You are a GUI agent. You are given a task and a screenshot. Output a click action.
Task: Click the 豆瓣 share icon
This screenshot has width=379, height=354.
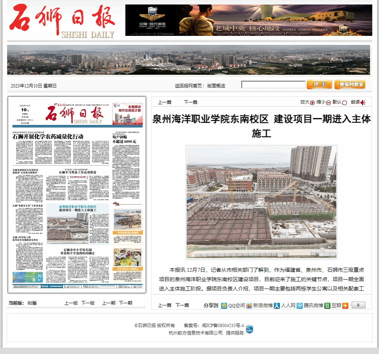(327, 305)
